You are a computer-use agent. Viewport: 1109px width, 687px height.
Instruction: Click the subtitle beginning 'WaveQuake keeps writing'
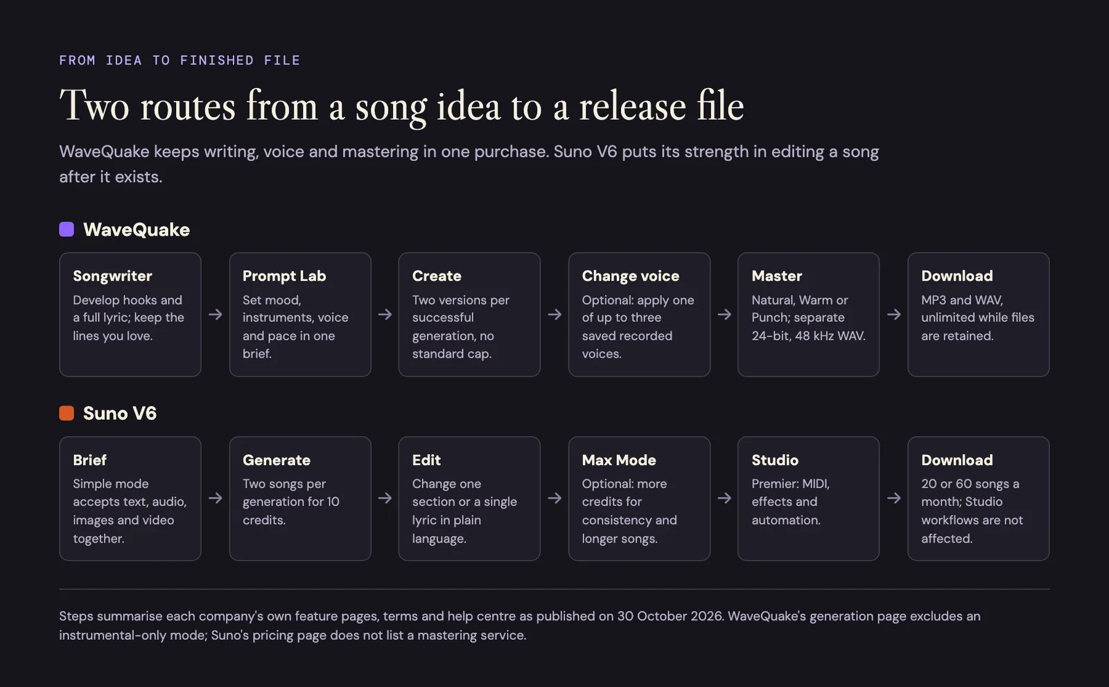[469, 164]
